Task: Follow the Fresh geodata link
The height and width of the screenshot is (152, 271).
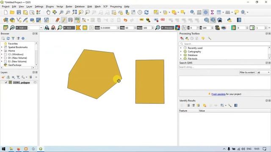Action: click(x=218, y=94)
